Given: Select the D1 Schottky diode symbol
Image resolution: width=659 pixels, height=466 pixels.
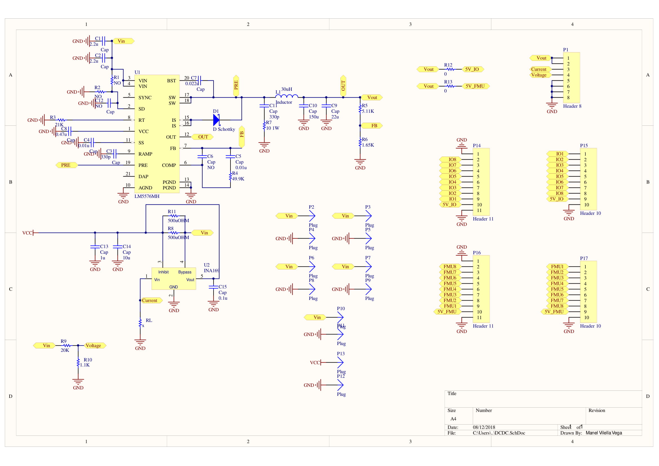Looking at the screenshot, I should coord(216,120).
